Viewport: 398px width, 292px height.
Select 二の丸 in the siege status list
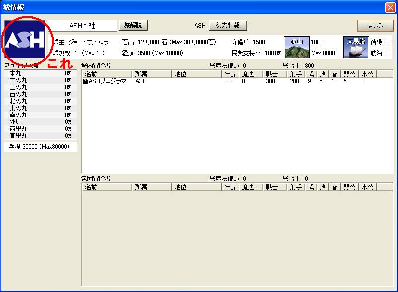coord(40,80)
